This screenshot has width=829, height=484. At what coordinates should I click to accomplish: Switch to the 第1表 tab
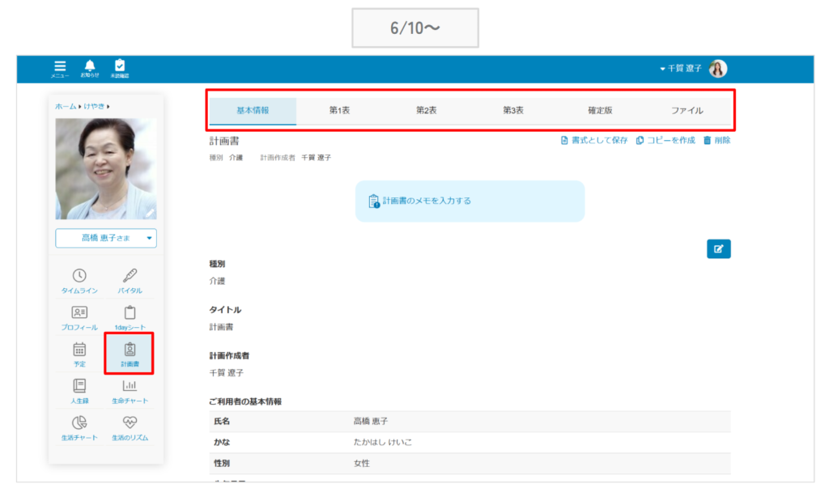pyautogui.click(x=339, y=110)
